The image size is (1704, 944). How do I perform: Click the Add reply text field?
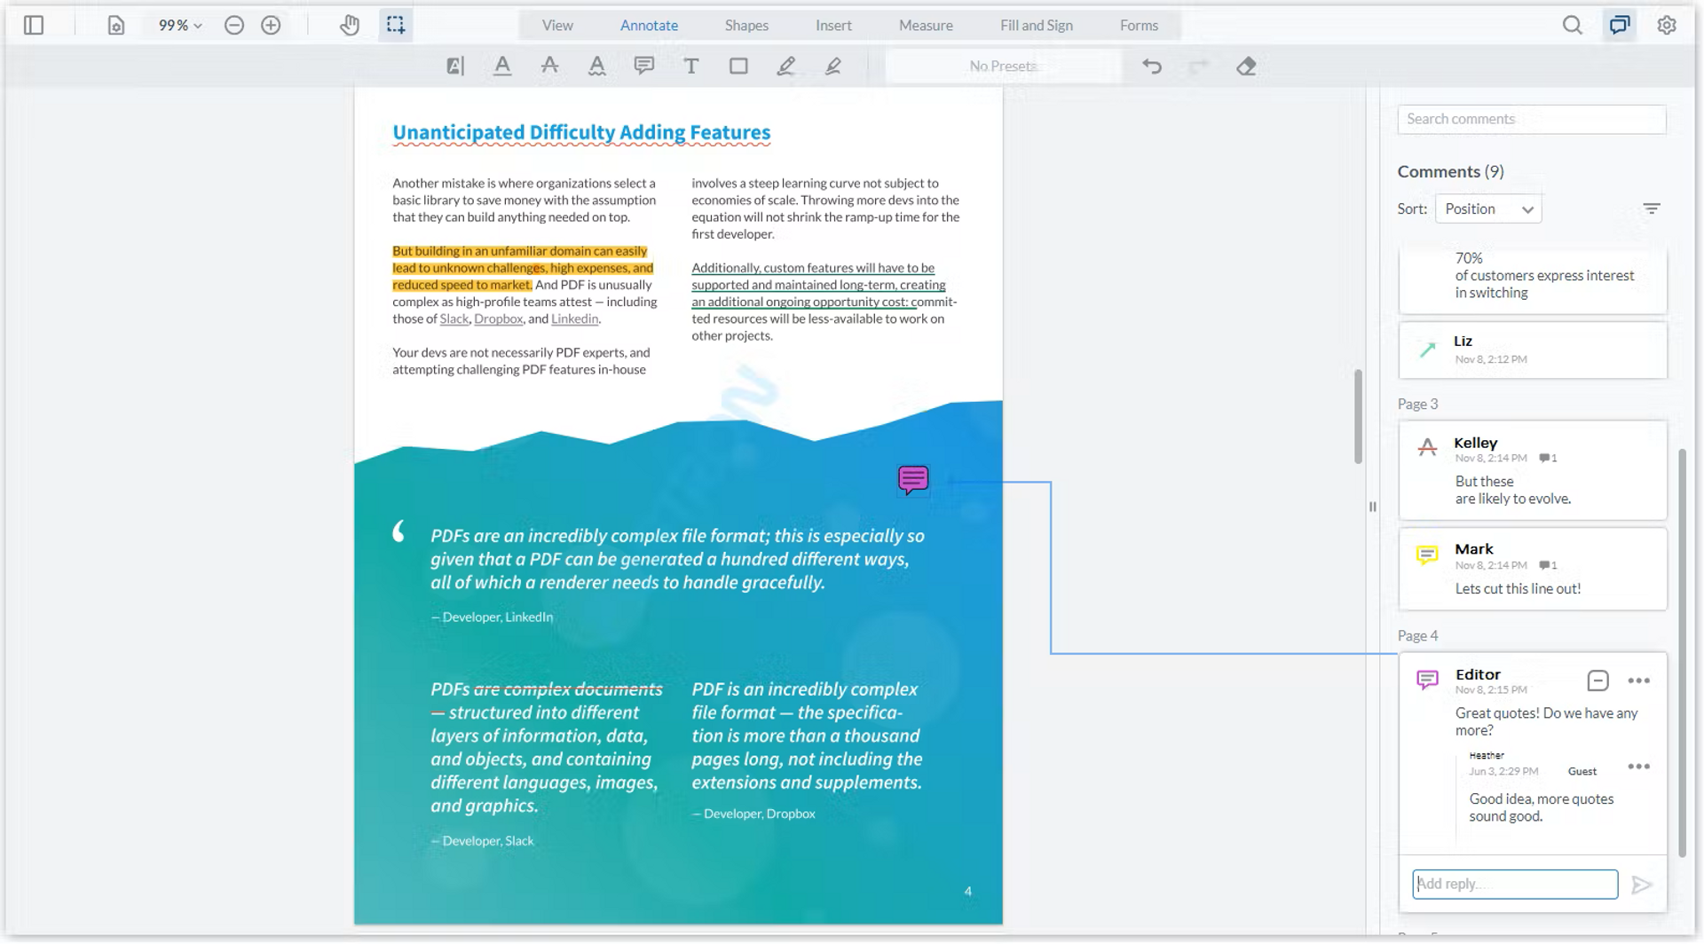click(1515, 884)
